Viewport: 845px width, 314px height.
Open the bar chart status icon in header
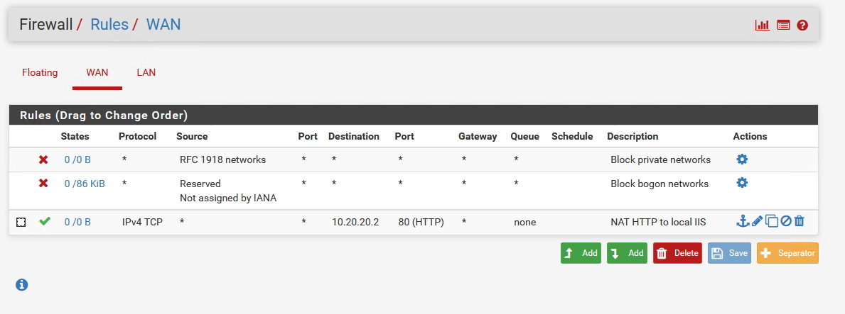[x=762, y=26]
